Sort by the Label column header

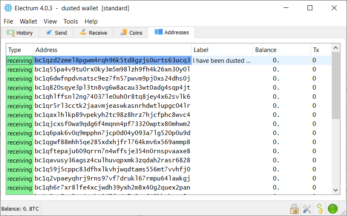(x=222, y=50)
